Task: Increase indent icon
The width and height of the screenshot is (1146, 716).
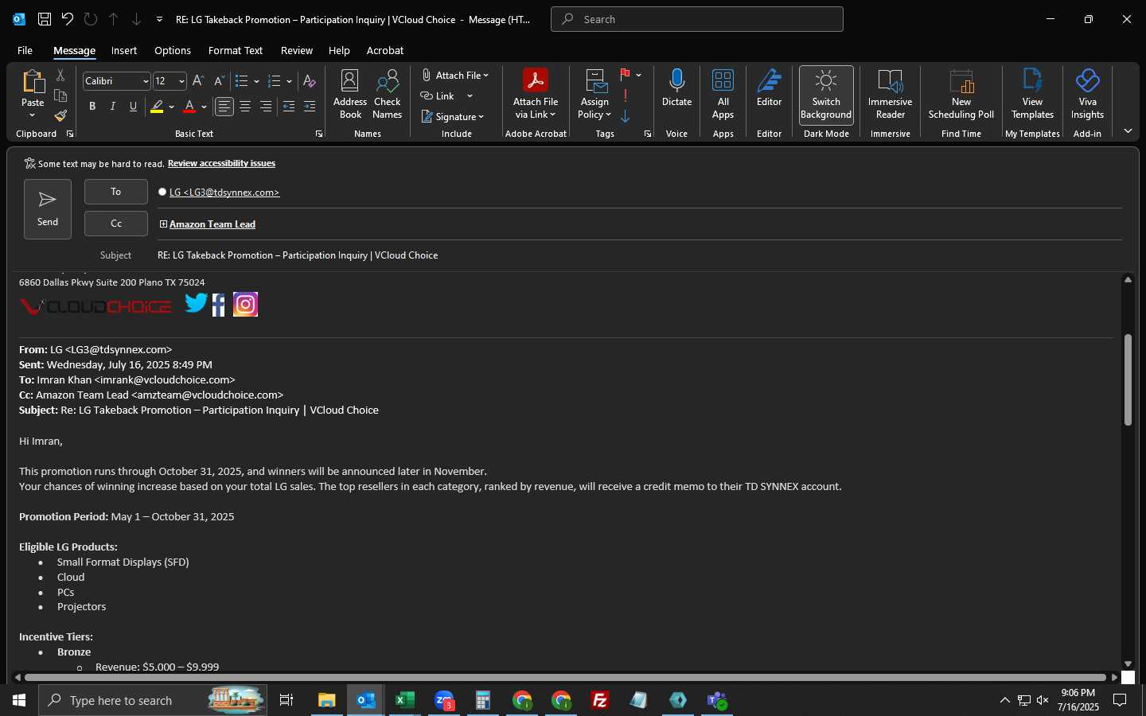Action: (x=310, y=107)
